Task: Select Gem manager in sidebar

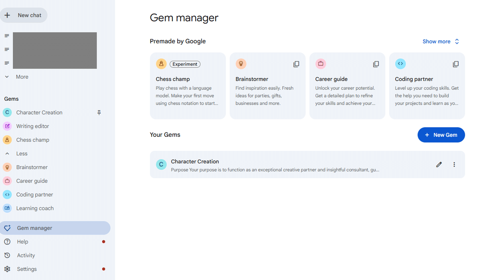Action: click(x=34, y=228)
